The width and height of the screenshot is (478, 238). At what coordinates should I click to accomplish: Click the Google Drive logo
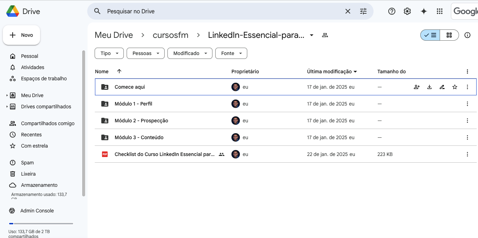[x=13, y=11]
